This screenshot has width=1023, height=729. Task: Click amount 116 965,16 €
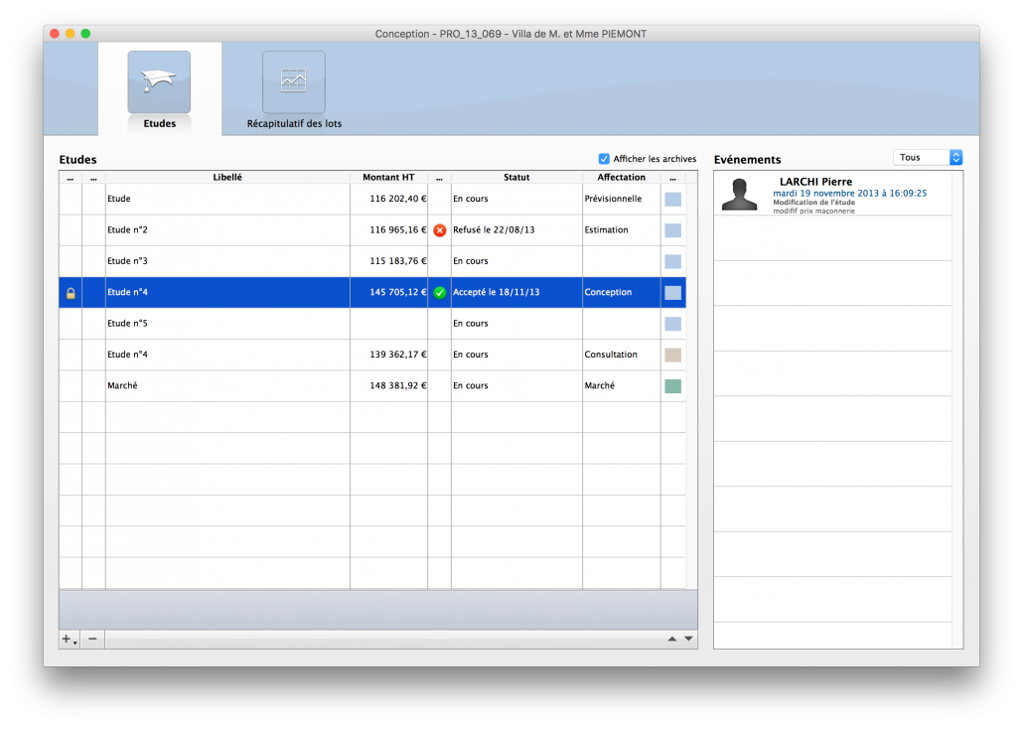(x=398, y=229)
